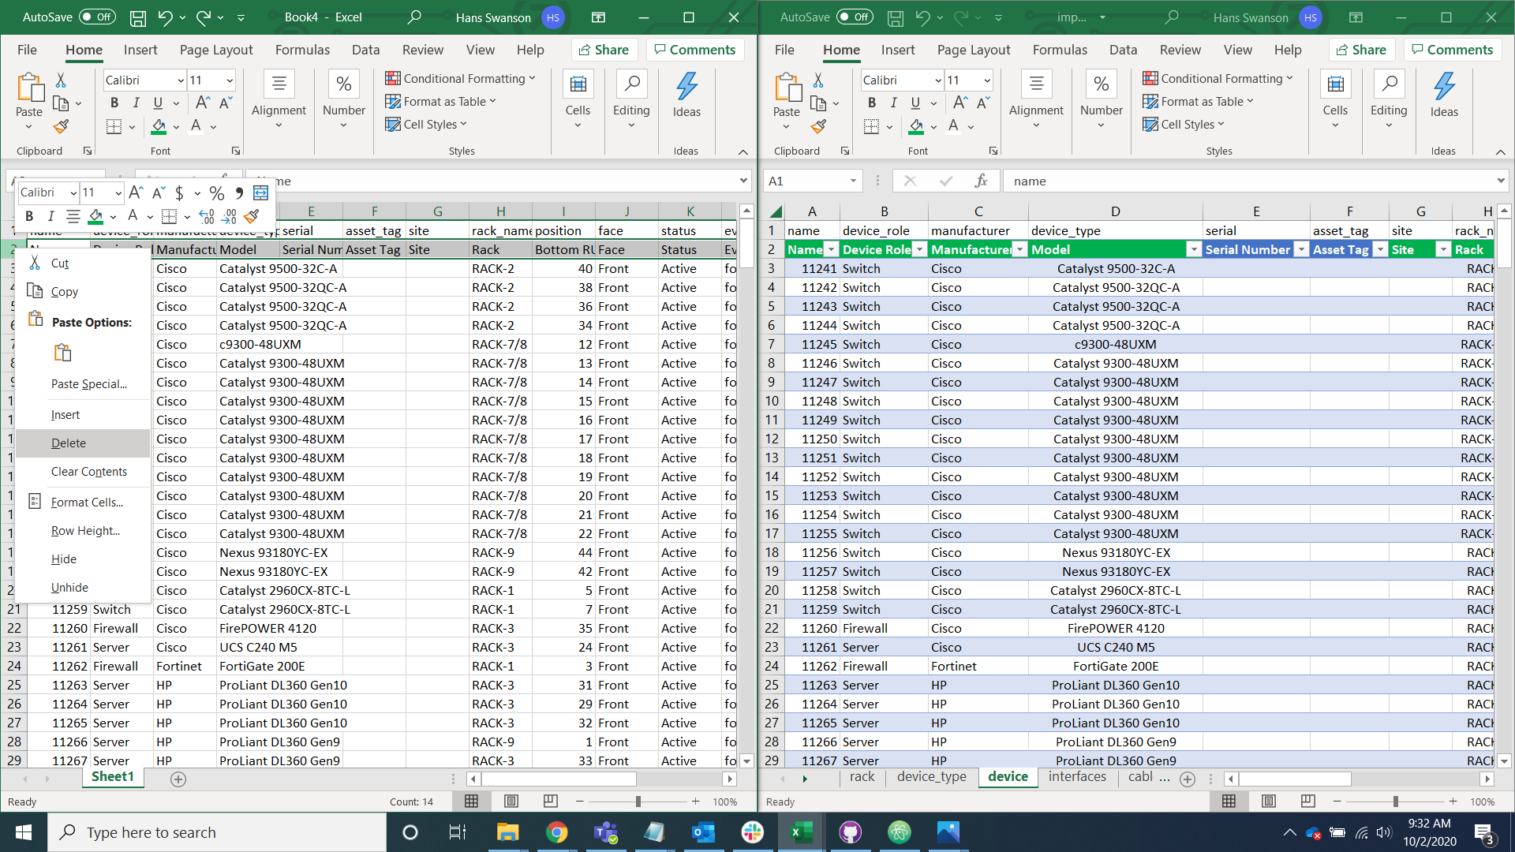Open the font name dropdown in Book4 ribbon
This screenshot has width=1515, height=852.
point(181,80)
